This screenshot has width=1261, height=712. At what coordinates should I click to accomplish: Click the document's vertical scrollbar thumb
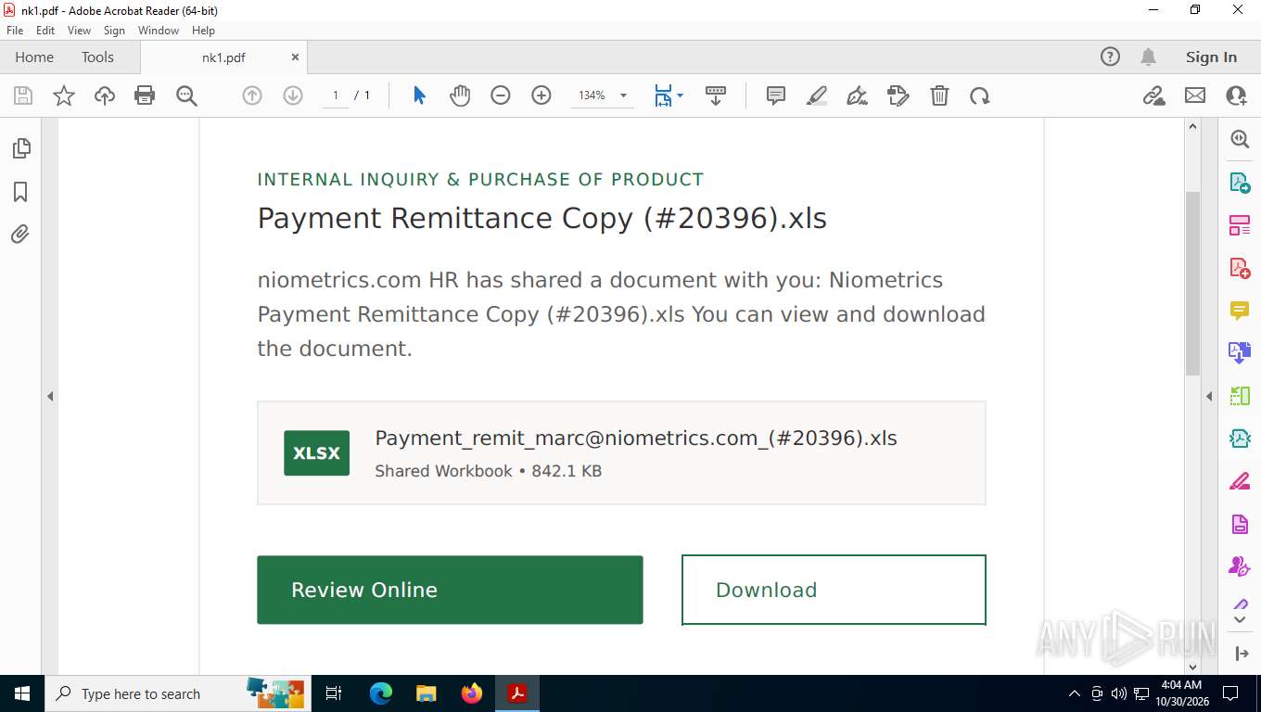(x=1193, y=283)
